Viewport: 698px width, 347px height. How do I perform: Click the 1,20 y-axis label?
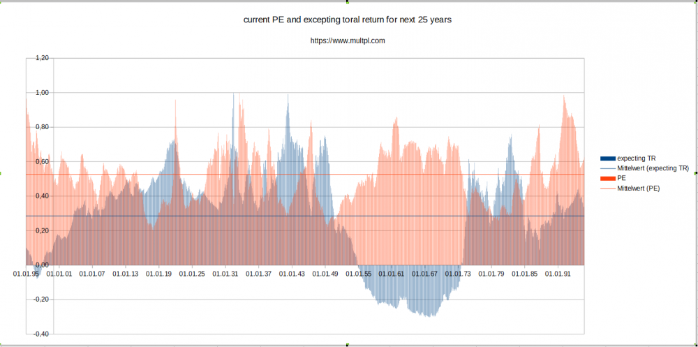pyautogui.click(x=42, y=58)
